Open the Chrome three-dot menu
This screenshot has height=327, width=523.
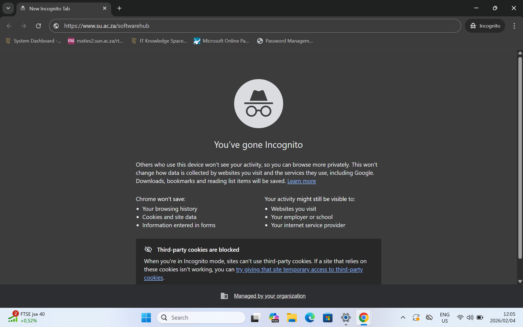(x=514, y=26)
